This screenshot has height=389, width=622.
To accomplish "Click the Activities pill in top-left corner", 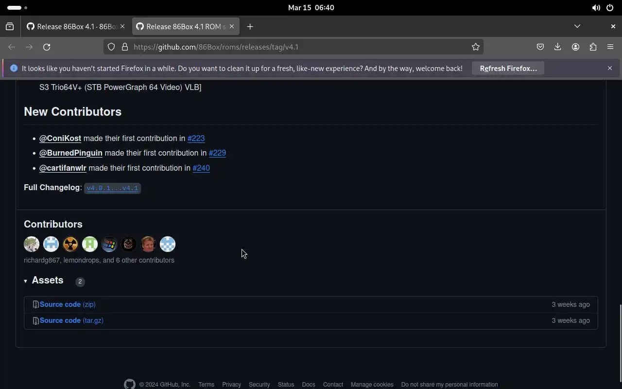I will point(17,8).
